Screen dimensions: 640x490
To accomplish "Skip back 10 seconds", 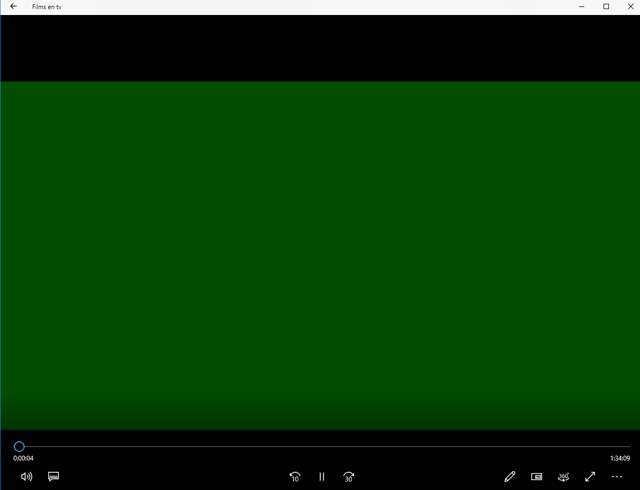I will pos(295,477).
